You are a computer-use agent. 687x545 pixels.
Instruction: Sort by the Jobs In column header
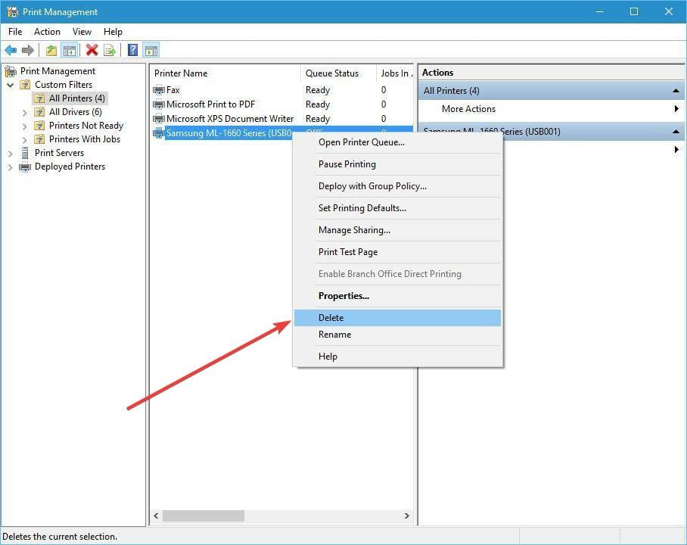(x=395, y=73)
